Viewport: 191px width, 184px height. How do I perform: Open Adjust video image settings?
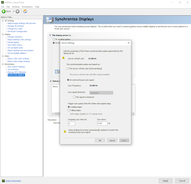[x=19, y=61]
